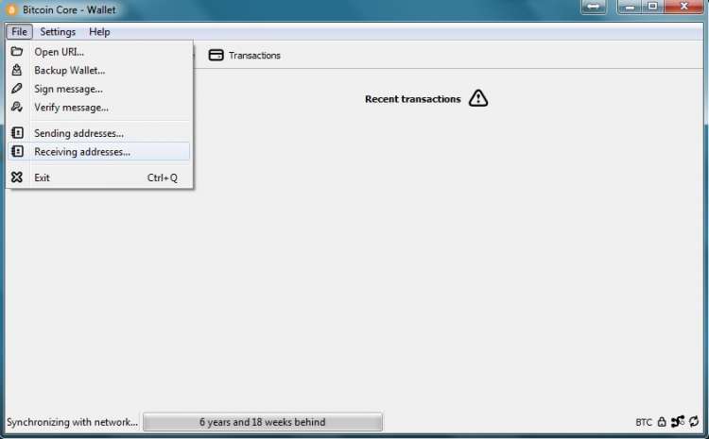The image size is (709, 439).
Task: Click the network connections status icon
Action: [678, 421]
